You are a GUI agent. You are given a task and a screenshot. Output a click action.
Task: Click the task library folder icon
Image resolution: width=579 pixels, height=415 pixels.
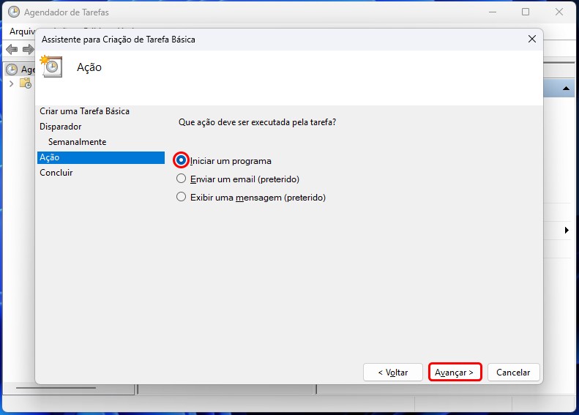[x=26, y=83]
